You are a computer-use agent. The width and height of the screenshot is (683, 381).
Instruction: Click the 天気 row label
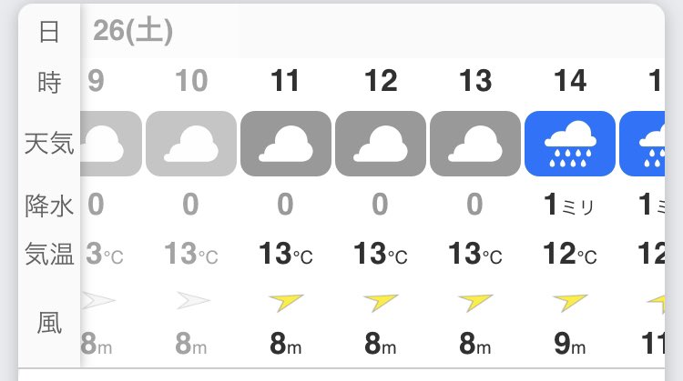[49, 144]
